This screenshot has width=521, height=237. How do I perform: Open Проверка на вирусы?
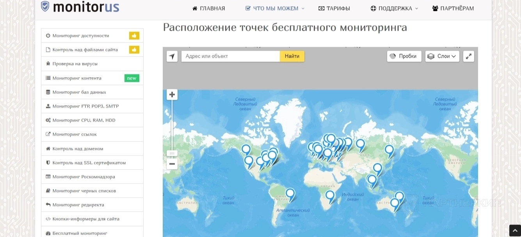coord(92,64)
